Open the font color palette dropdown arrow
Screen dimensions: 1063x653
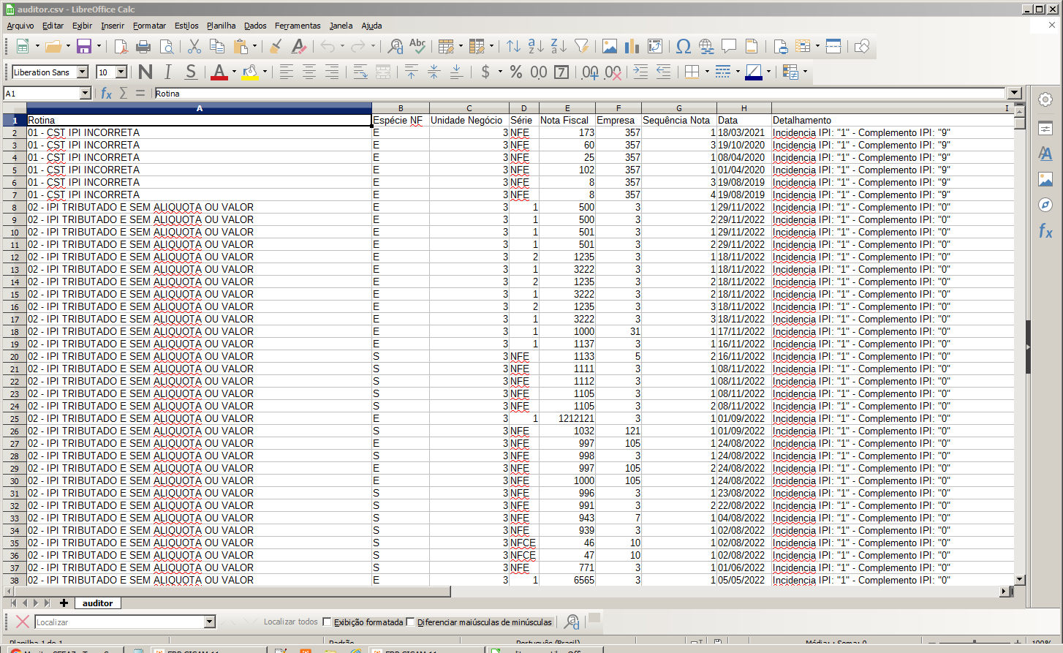(x=234, y=72)
